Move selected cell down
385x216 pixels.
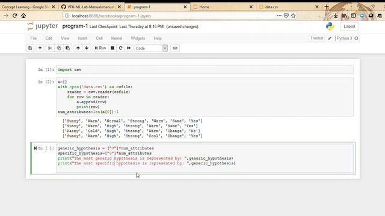(x=87, y=48)
